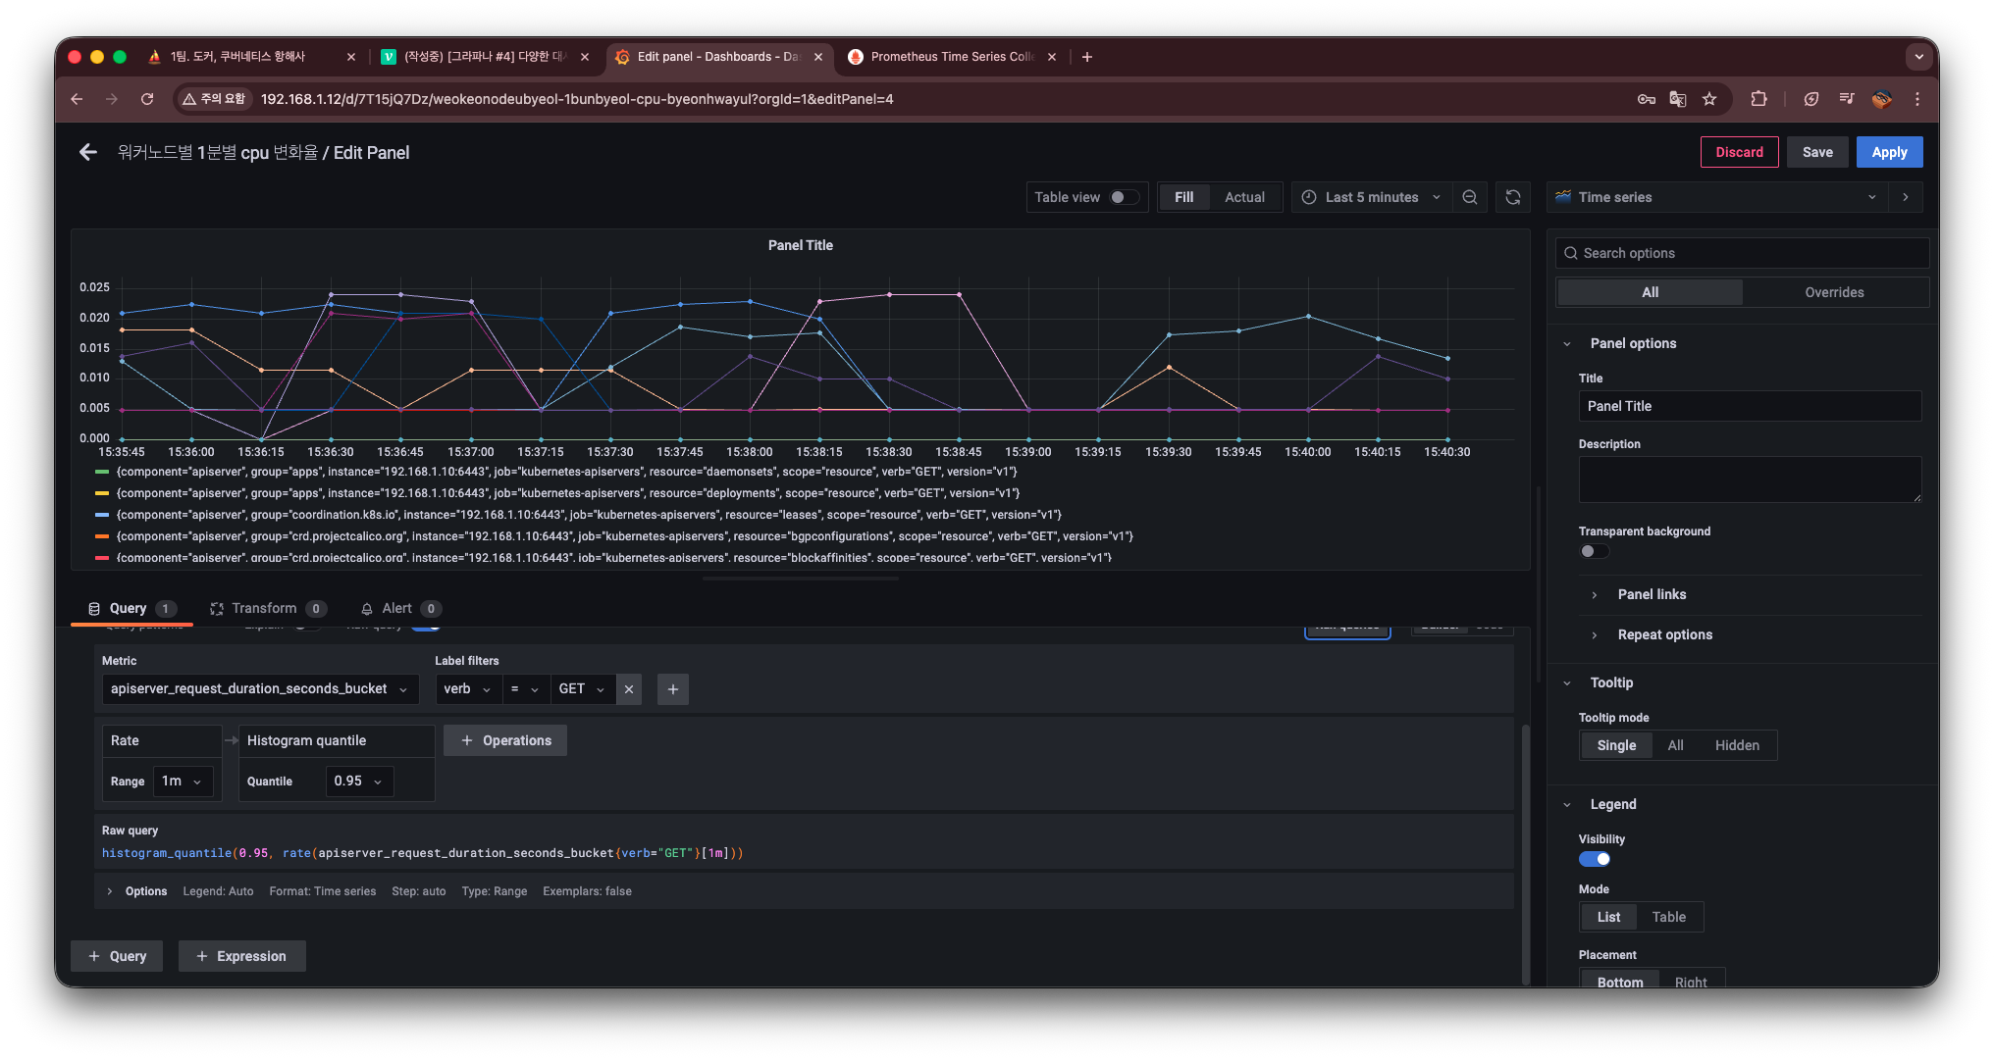Collapse options pane with right chevron
The image size is (1994, 1060).
tap(1906, 197)
